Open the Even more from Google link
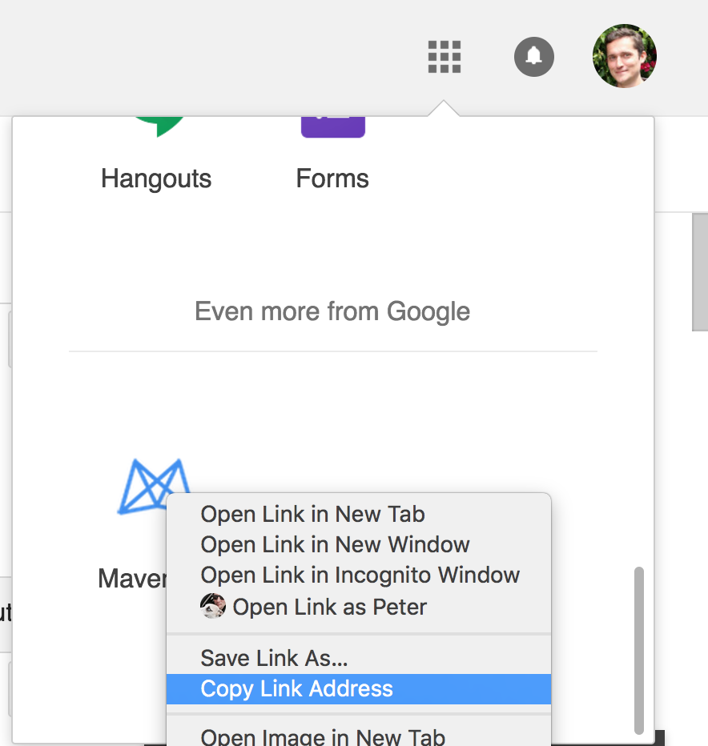Image resolution: width=708 pixels, height=746 pixels. 332,311
